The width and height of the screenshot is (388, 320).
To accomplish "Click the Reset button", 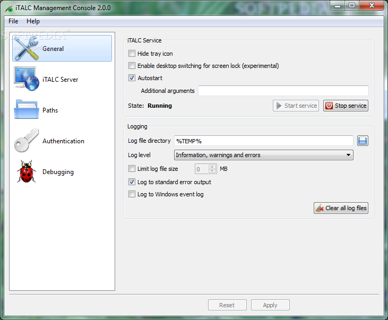I will 227,305.
